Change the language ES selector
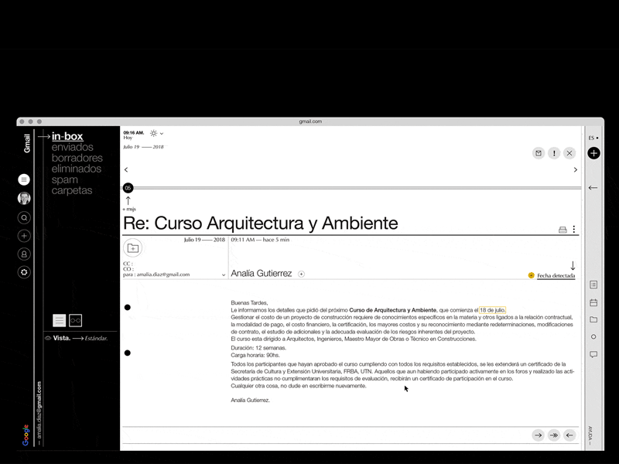Image resolution: width=619 pixels, height=464 pixels. click(593, 138)
